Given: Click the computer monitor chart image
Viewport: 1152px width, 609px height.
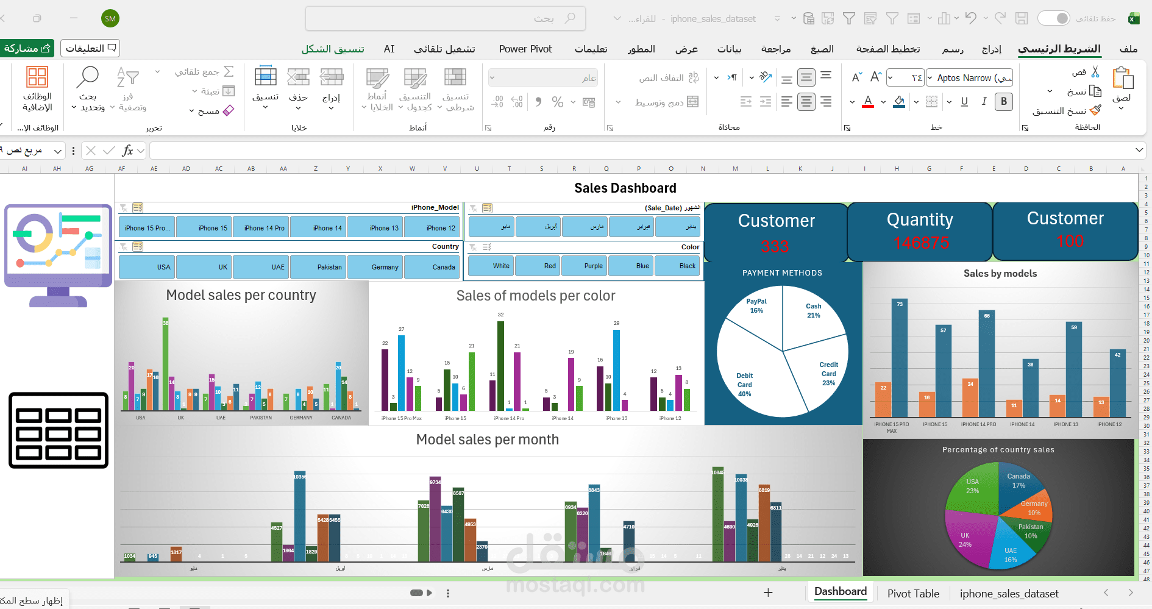Looking at the screenshot, I should (x=59, y=256).
